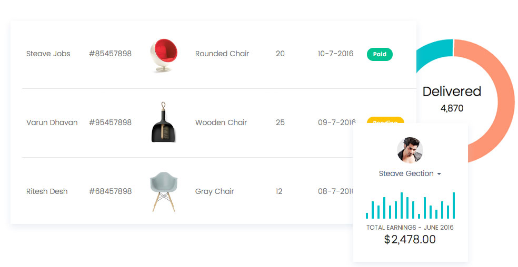Viewport: 518px width, 267px height.
Task: Select customer name Ritesh Desh
Action: click(x=47, y=191)
